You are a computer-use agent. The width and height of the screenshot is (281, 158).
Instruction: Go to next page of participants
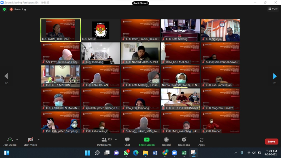275,76
